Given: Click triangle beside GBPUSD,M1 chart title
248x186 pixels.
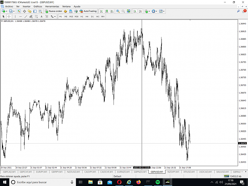Looking at the screenshot, I should point(2,21).
